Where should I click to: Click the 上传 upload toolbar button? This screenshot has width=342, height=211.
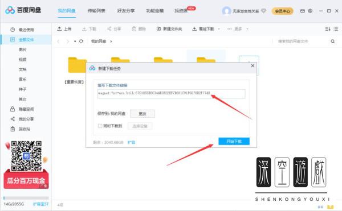coord(64,28)
